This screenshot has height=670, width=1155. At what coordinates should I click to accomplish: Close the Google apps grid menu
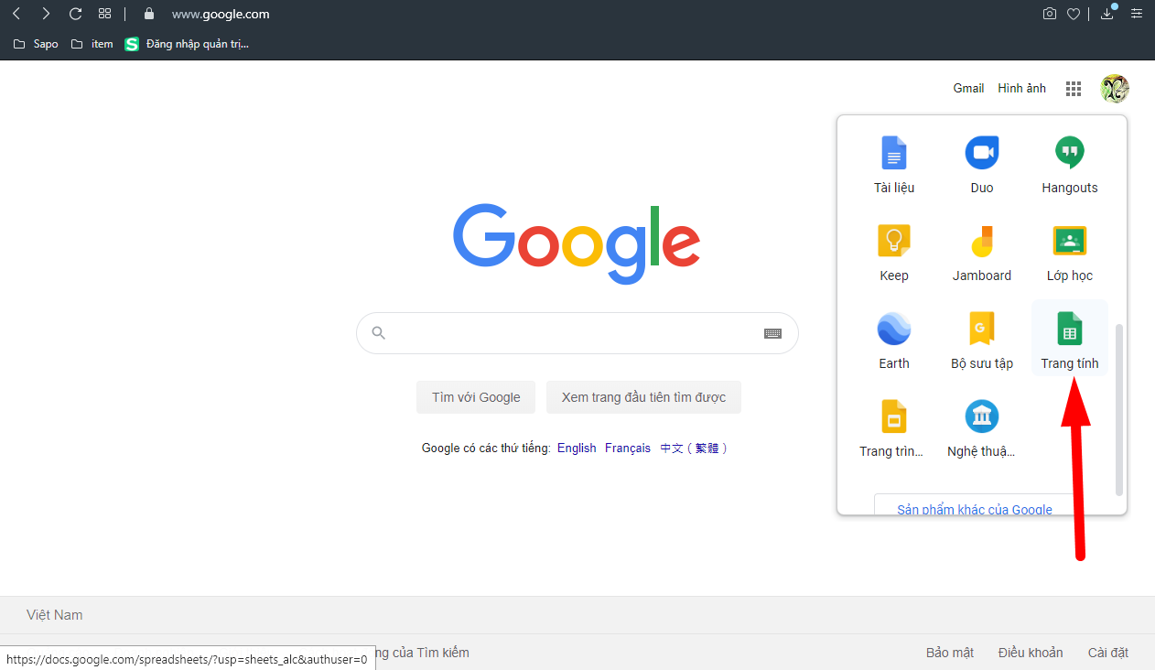pyautogui.click(x=1074, y=89)
